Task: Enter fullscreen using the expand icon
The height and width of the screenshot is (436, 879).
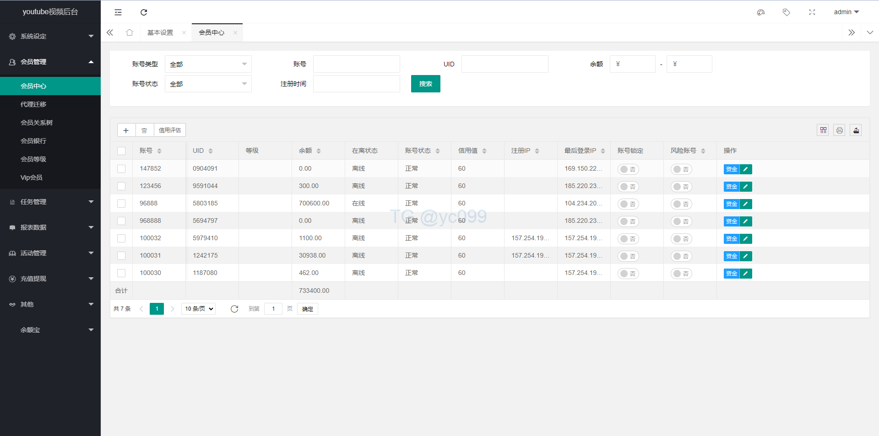Action: pyautogui.click(x=812, y=12)
